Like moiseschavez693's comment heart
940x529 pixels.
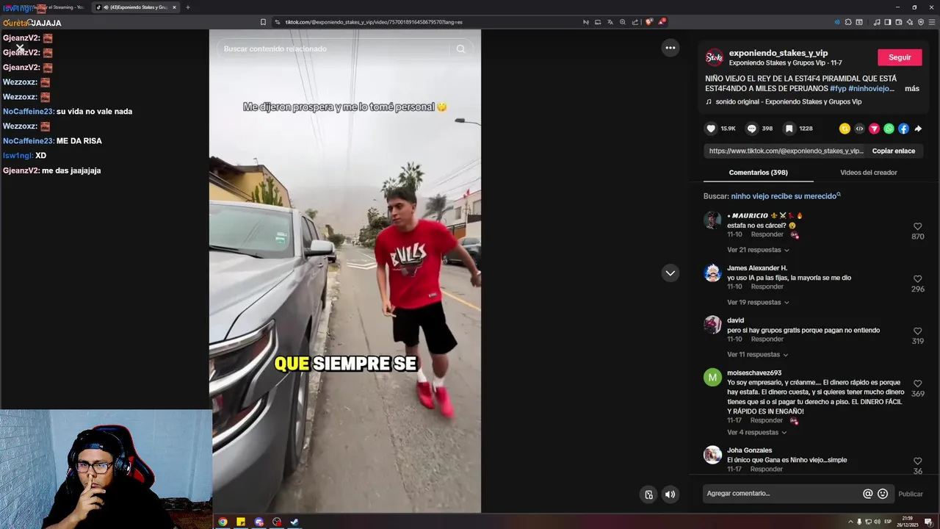click(917, 384)
